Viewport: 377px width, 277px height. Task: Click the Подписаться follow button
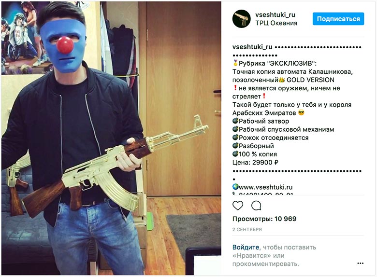point(338,19)
